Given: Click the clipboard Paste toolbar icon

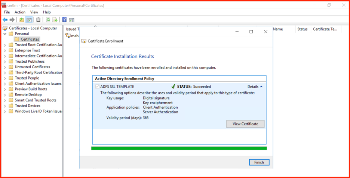Looking at the screenshot, I should point(39,20).
